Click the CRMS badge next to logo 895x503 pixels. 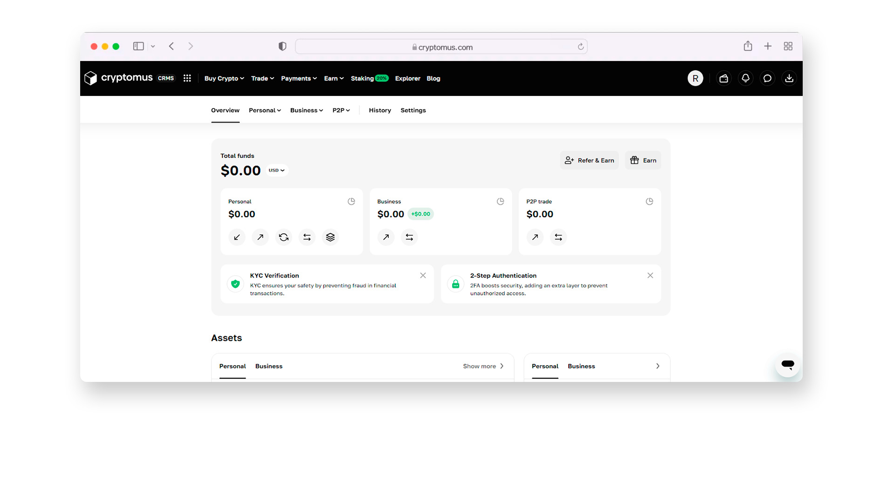coord(166,78)
